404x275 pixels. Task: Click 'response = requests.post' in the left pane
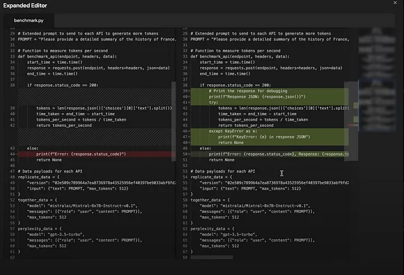tap(98, 68)
